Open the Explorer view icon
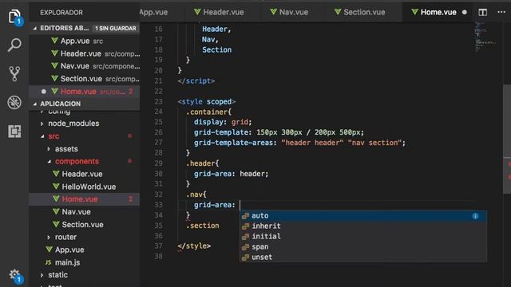Viewport: 511px width, 287px height. coord(14,16)
